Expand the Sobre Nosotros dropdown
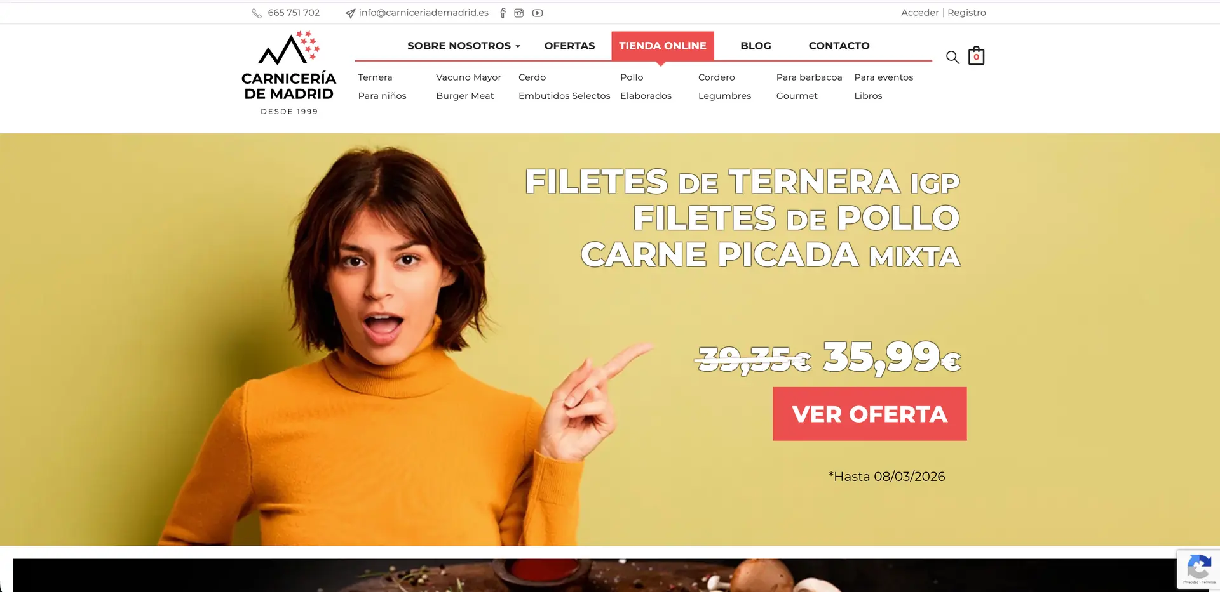 click(x=464, y=46)
